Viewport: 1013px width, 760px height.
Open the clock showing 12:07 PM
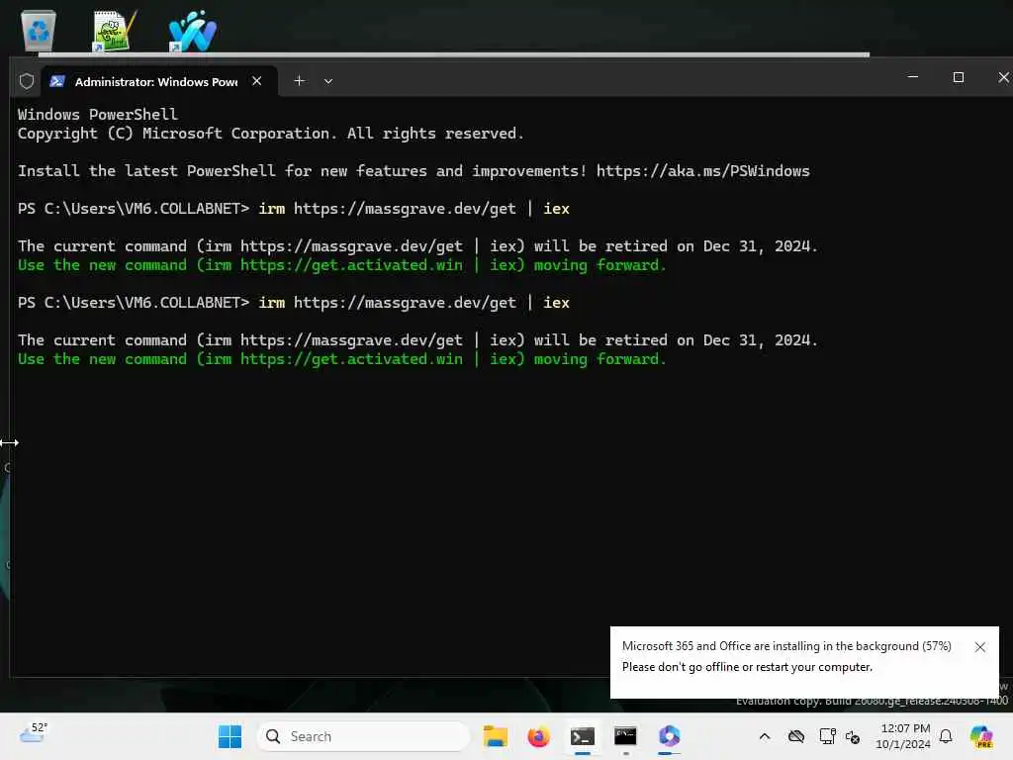pos(903,736)
